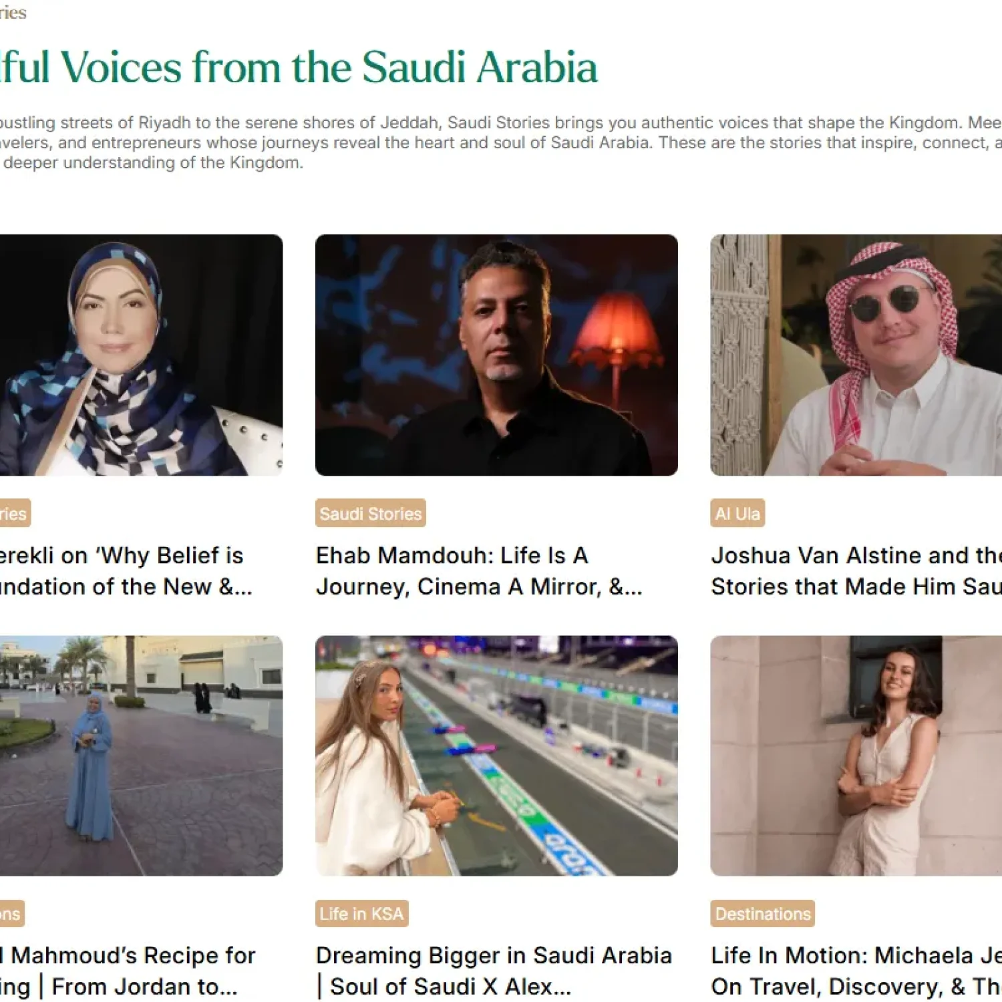Click the breadcrumb link at the top left

[13, 12]
